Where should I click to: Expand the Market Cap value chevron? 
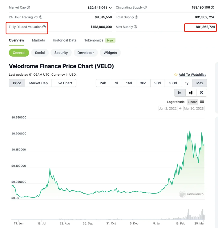110,8
